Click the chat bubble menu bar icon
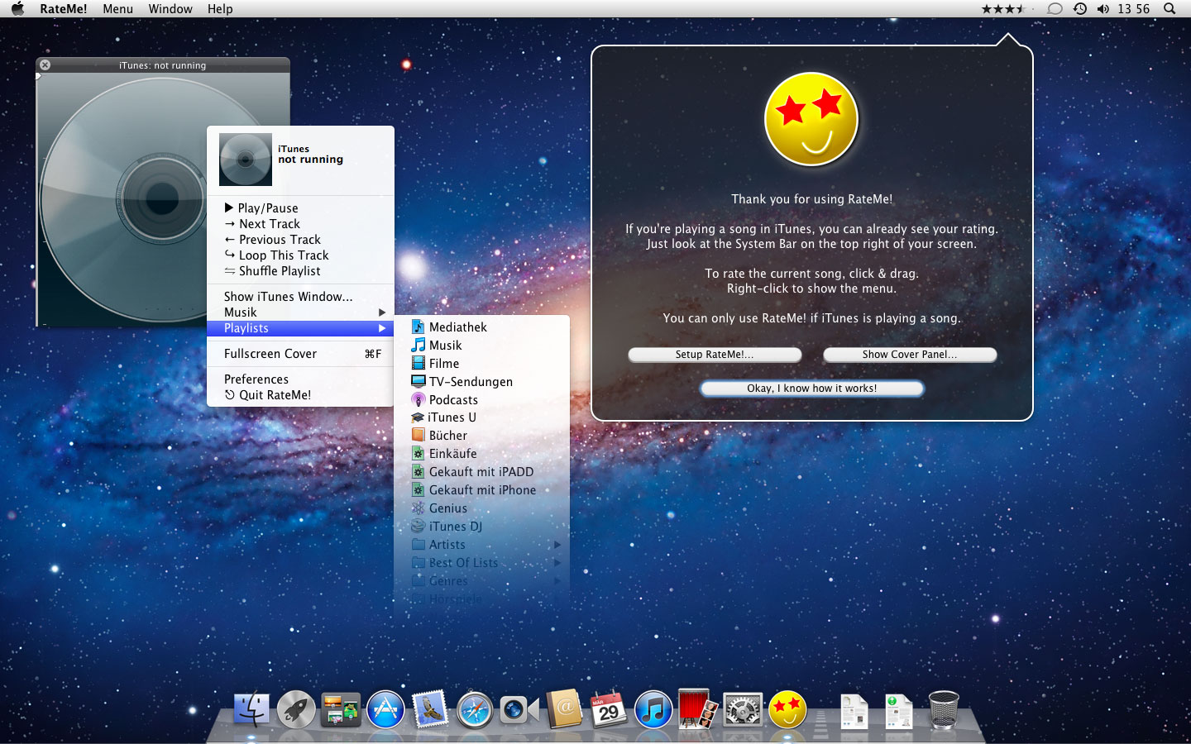 tap(1055, 8)
